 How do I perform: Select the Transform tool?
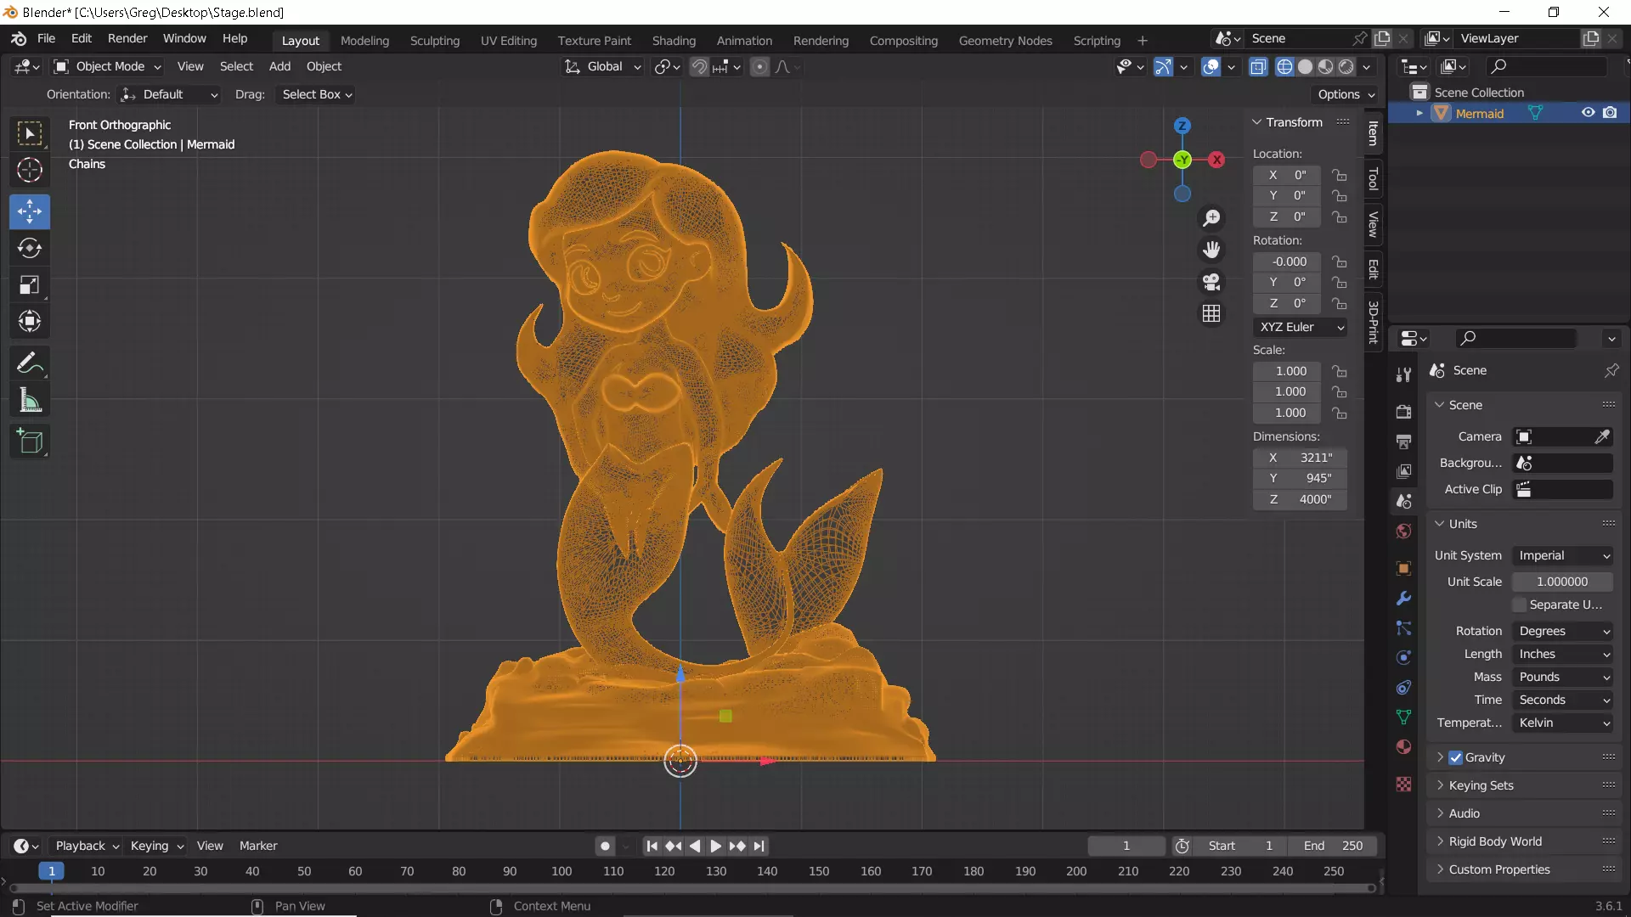(30, 321)
